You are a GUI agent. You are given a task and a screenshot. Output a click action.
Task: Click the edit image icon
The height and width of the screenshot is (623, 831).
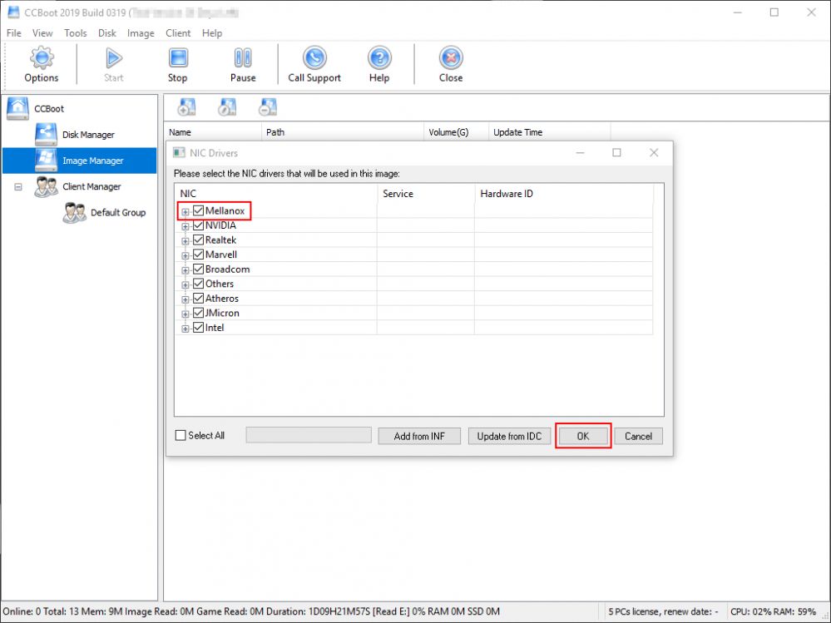tap(227, 107)
